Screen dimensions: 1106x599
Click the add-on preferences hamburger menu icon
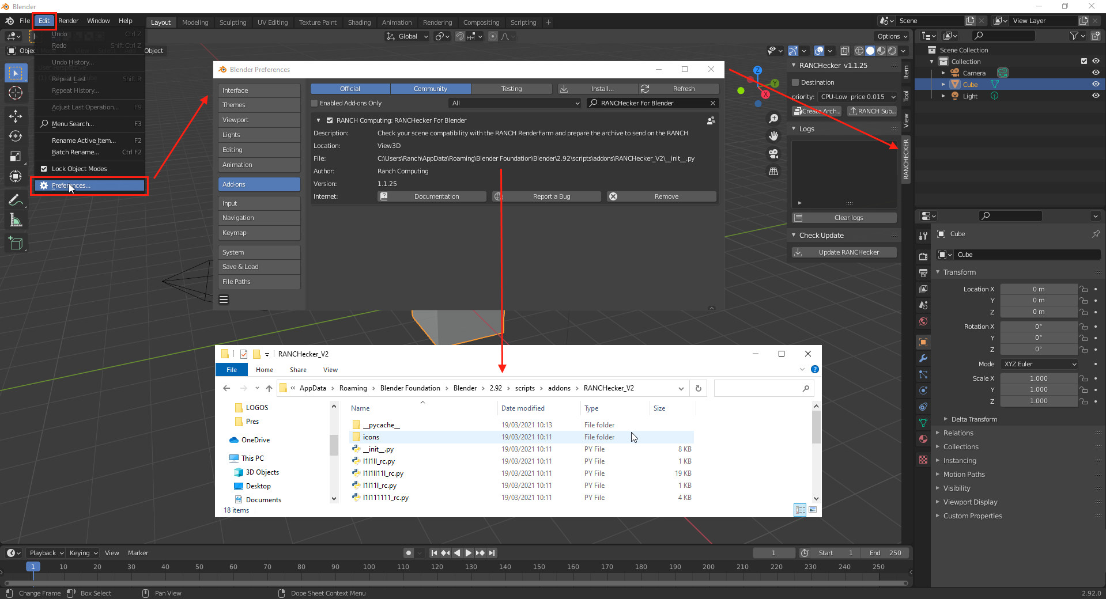click(x=224, y=299)
